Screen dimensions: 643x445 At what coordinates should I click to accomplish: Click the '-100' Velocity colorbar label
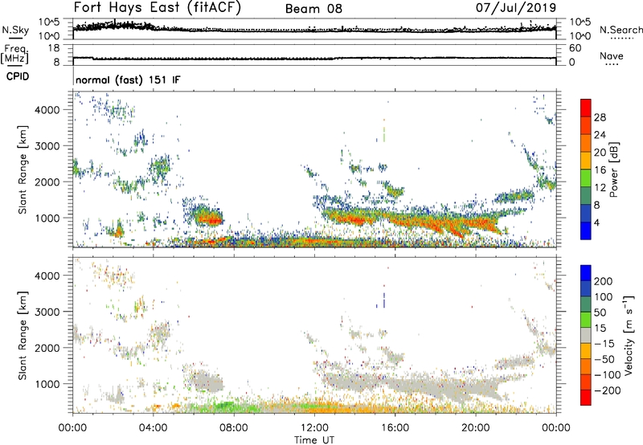(x=608, y=375)
